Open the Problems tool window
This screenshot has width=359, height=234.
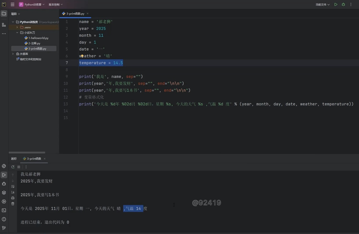[4, 219]
